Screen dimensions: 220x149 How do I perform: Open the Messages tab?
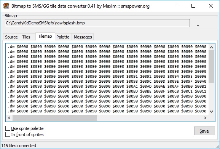83,37
